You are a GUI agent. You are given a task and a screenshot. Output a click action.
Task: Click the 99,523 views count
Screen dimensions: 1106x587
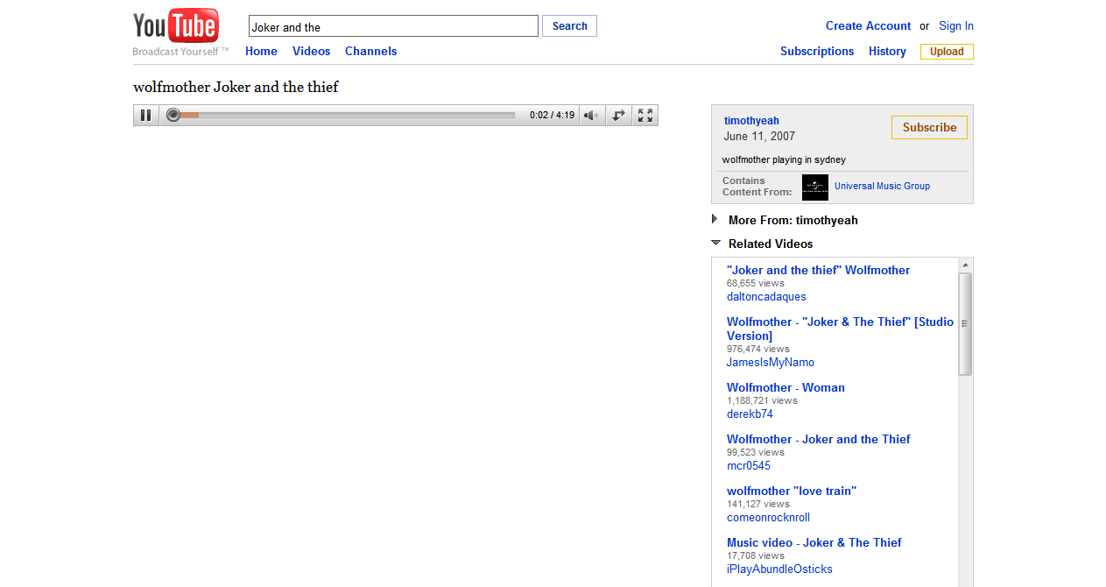tap(756, 452)
